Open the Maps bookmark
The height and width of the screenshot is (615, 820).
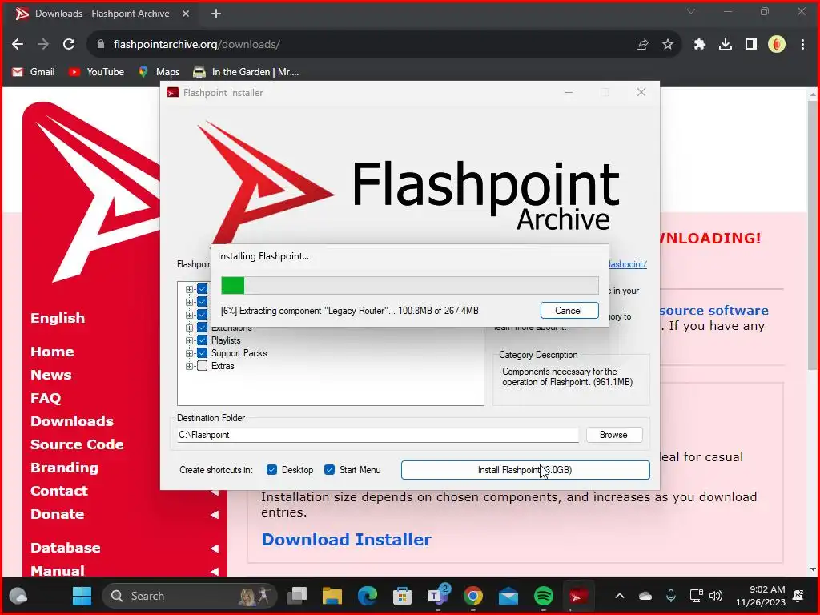(x=159, y=72)
